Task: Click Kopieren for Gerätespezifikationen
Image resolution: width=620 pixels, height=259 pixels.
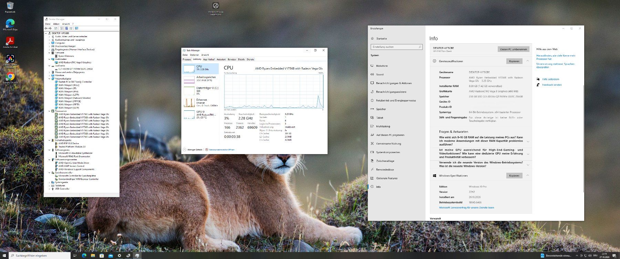Action: pyautogui.click(x=514, y=61)
